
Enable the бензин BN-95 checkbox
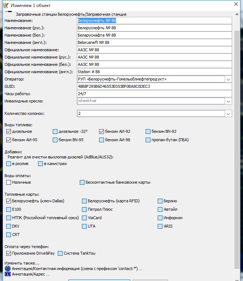tap(55, 140)
